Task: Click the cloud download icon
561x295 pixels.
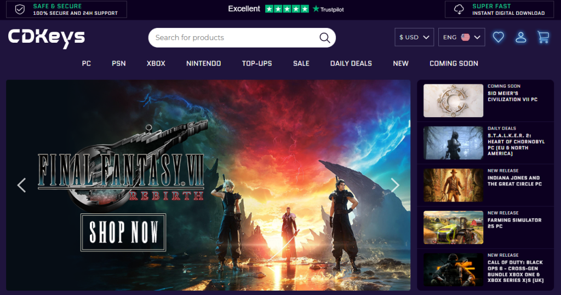Action: [x=459, y=9]
